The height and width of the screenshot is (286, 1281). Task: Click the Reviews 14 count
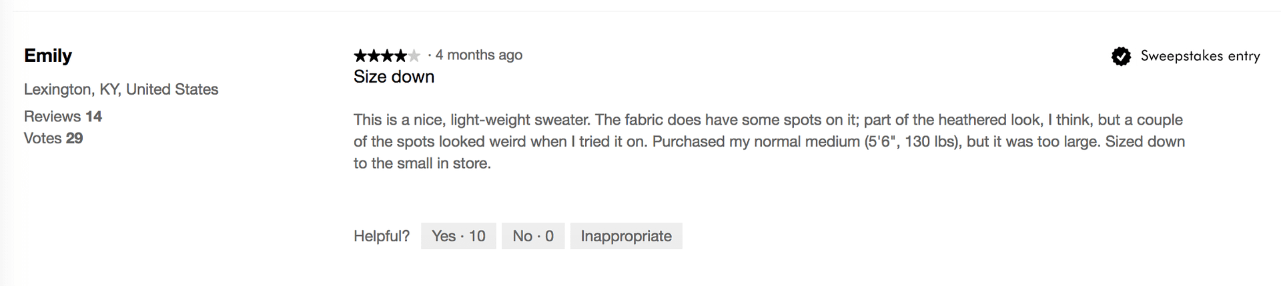pos(63,117)
